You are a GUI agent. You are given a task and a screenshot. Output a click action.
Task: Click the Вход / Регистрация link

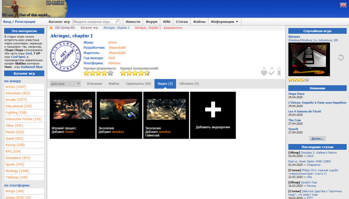[19, 22]
